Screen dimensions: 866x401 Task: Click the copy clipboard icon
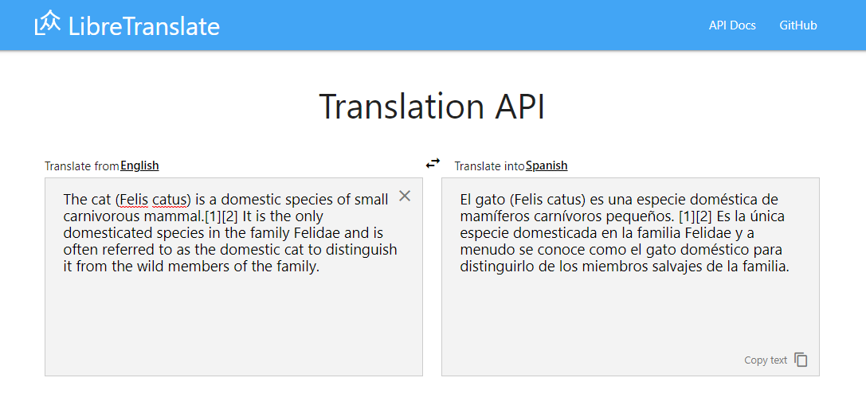coord(801,360)
